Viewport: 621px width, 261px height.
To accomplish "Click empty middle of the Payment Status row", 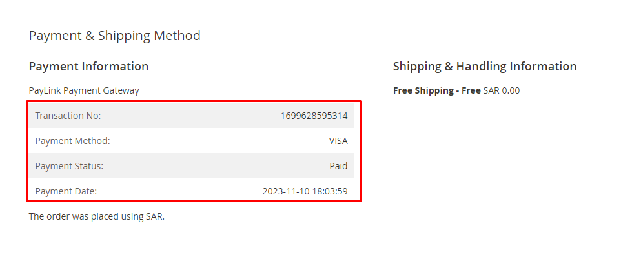I will pyautogui.click(x=213, y=166).
